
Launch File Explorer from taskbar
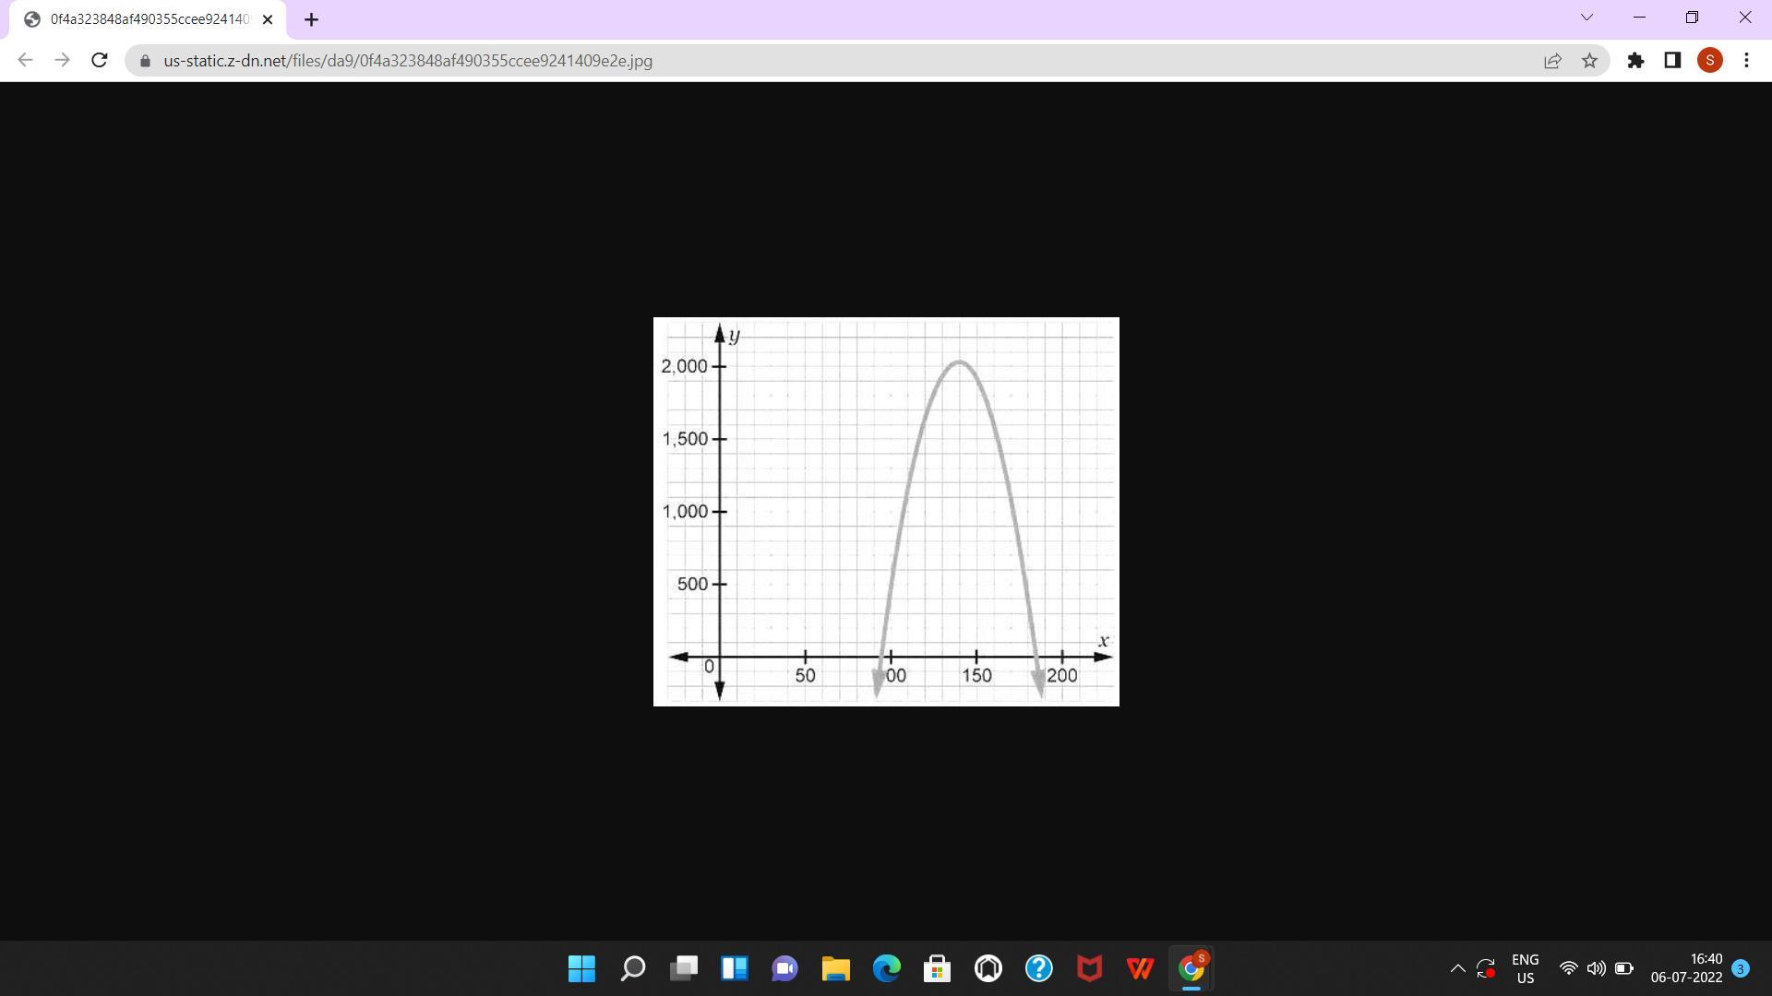pyautogui.click(x=835, y=968)
